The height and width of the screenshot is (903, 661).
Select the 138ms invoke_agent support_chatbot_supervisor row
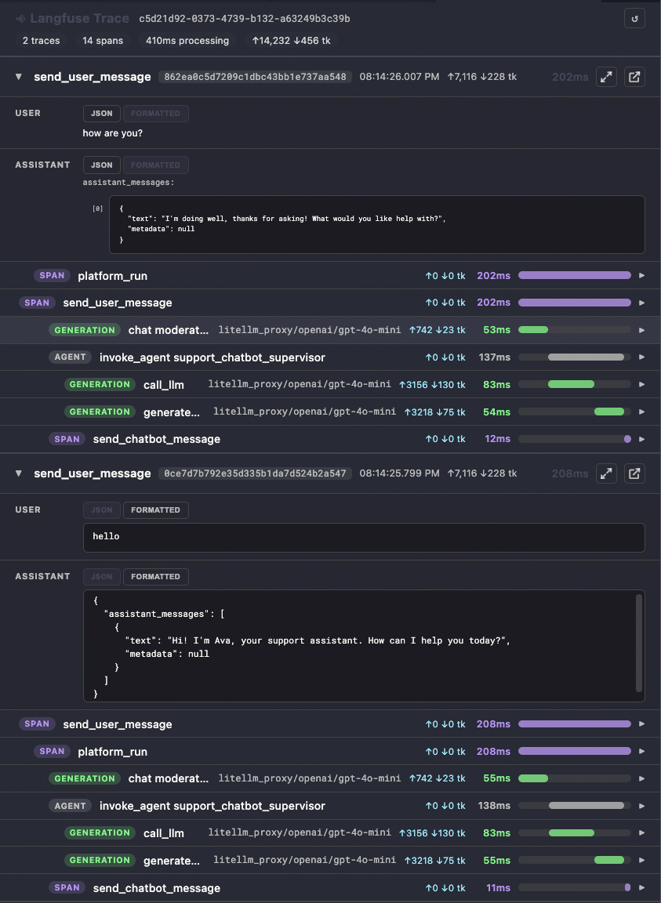(x=330, y=806)
